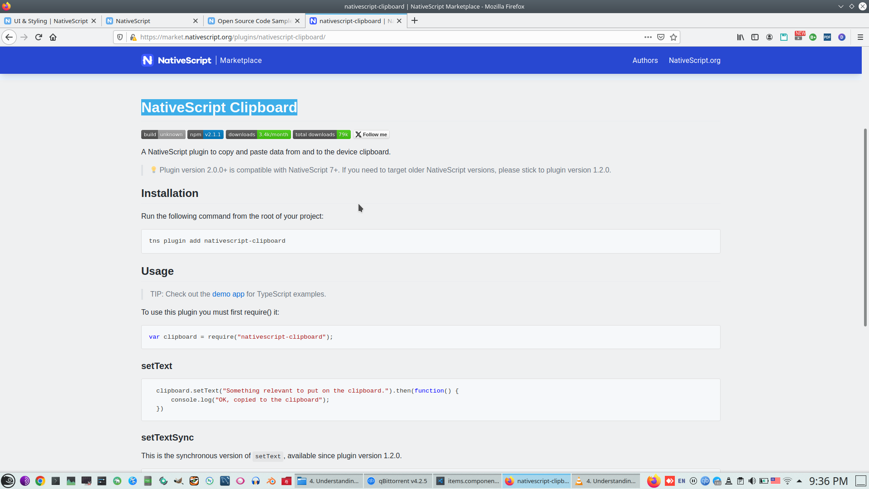
Task: Open Firefox home page
Action: pyautogui.click(x=53, y=37)
